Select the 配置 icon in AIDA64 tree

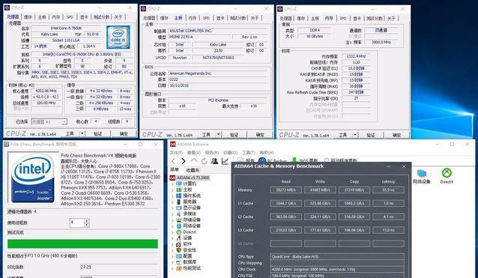pyautogui.click(x=179, y=256)
